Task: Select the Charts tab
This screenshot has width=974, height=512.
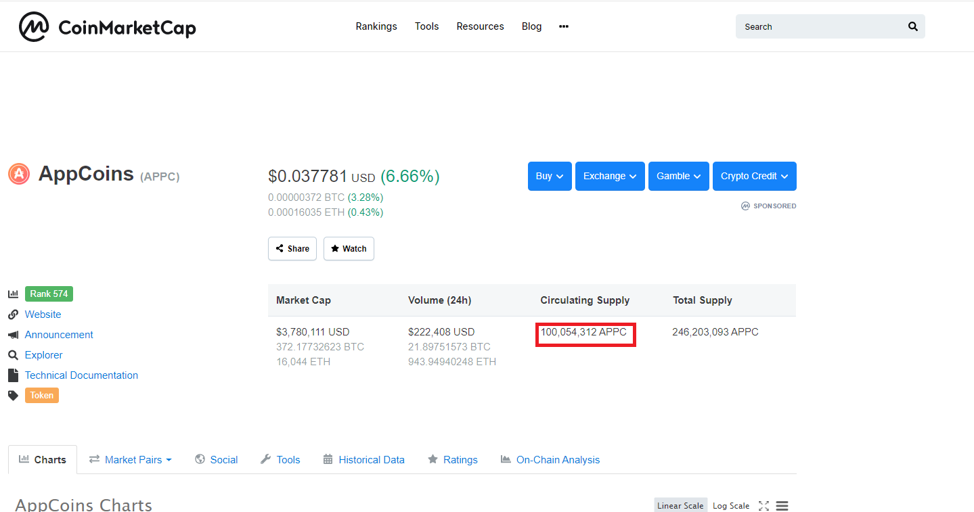Action: 43,460
